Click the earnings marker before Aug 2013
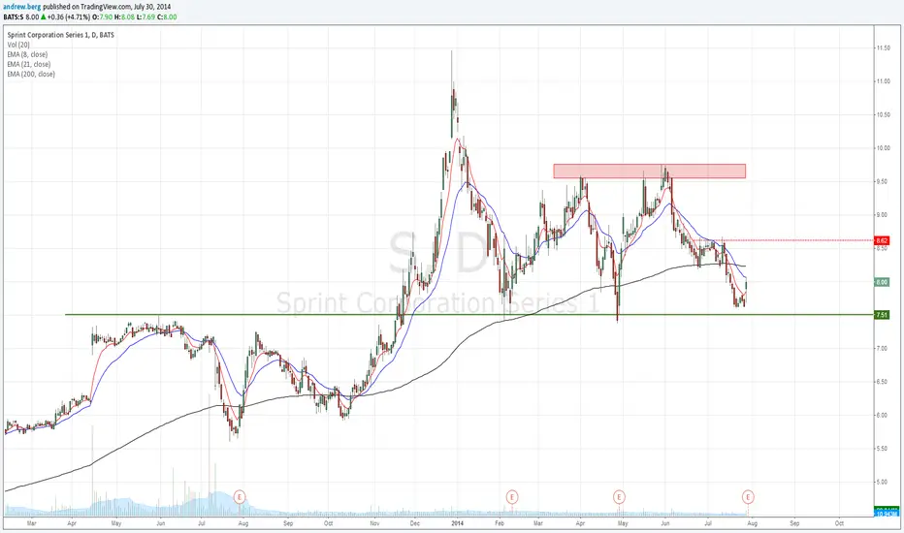Viewport: 904px width, 533px height. (240, 497)
